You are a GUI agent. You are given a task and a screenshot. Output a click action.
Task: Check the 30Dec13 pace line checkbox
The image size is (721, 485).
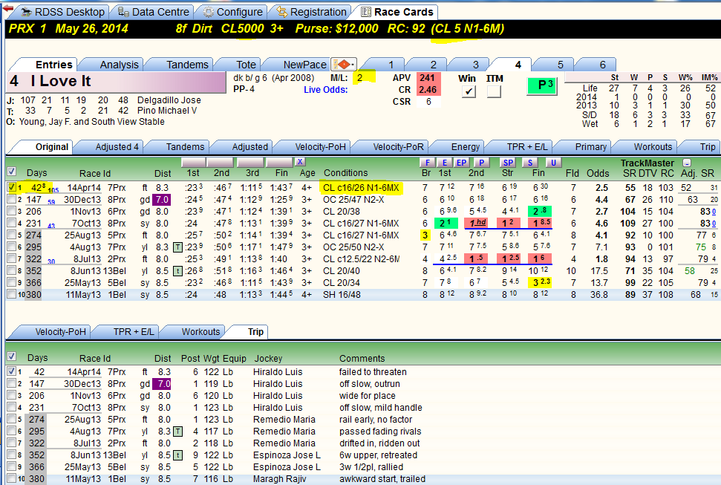(x=11, y=199)
